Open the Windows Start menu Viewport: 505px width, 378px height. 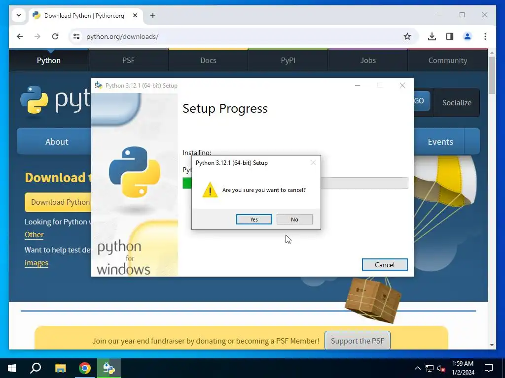click(12, 368)
